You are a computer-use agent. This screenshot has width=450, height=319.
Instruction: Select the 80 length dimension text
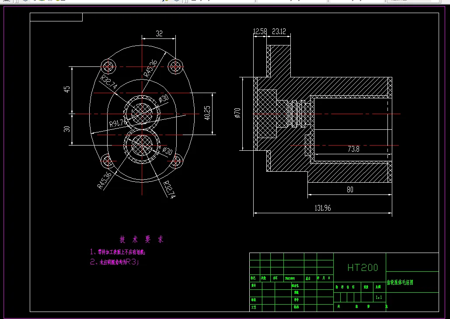pos(350,190)
